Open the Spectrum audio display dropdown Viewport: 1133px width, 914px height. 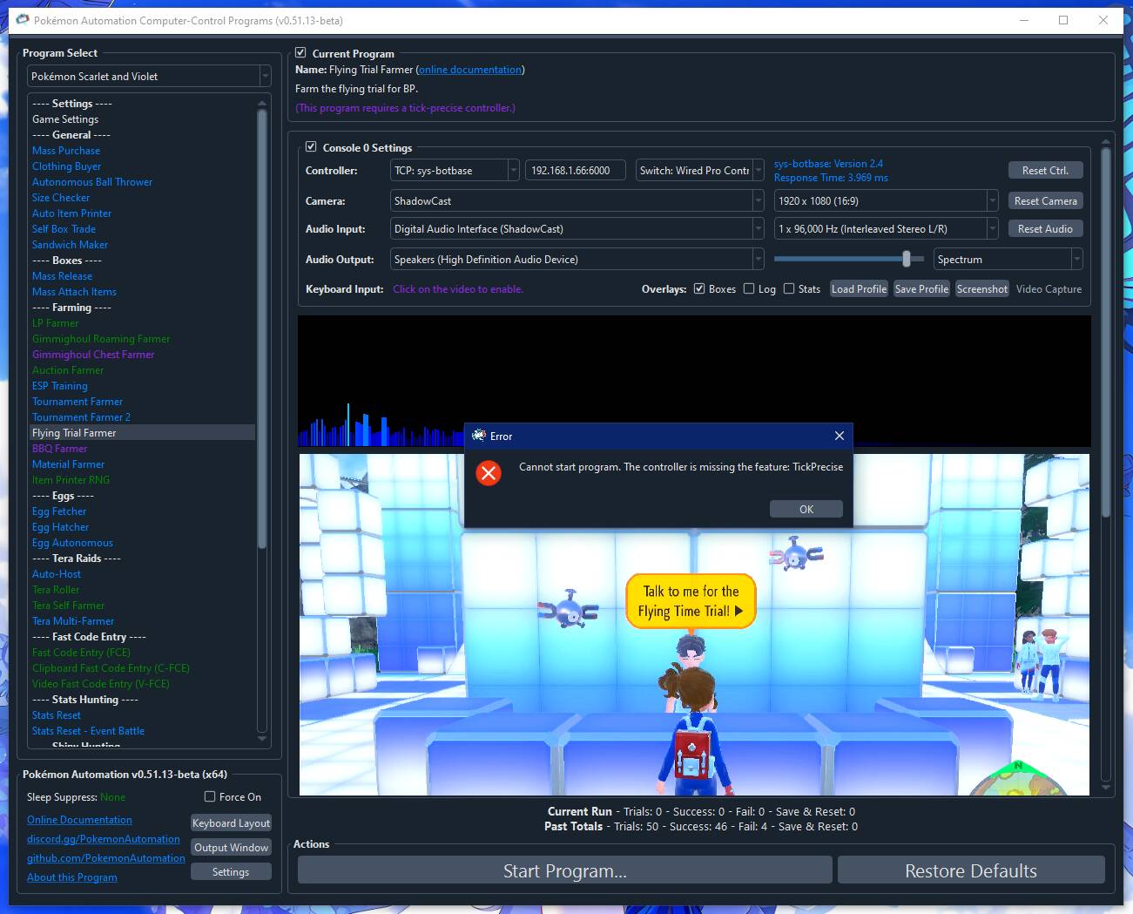click(1008, 260)
